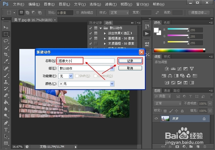This screenshot has width=215, height=150.
Task: Toggle checkmark for 木质画框 - 50 像素 action
Action: tap(90, 44)
